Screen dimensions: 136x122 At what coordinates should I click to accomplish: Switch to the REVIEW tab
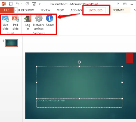(45, 10)
